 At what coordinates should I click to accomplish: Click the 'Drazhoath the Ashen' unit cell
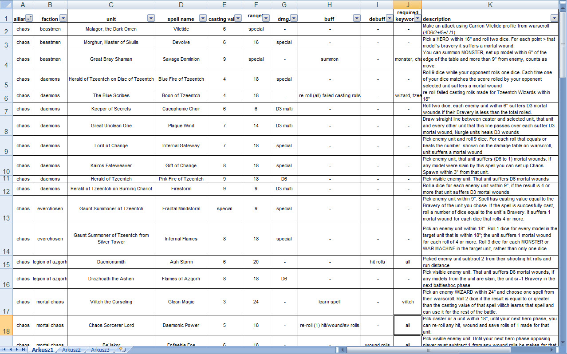tap(111, 279)
